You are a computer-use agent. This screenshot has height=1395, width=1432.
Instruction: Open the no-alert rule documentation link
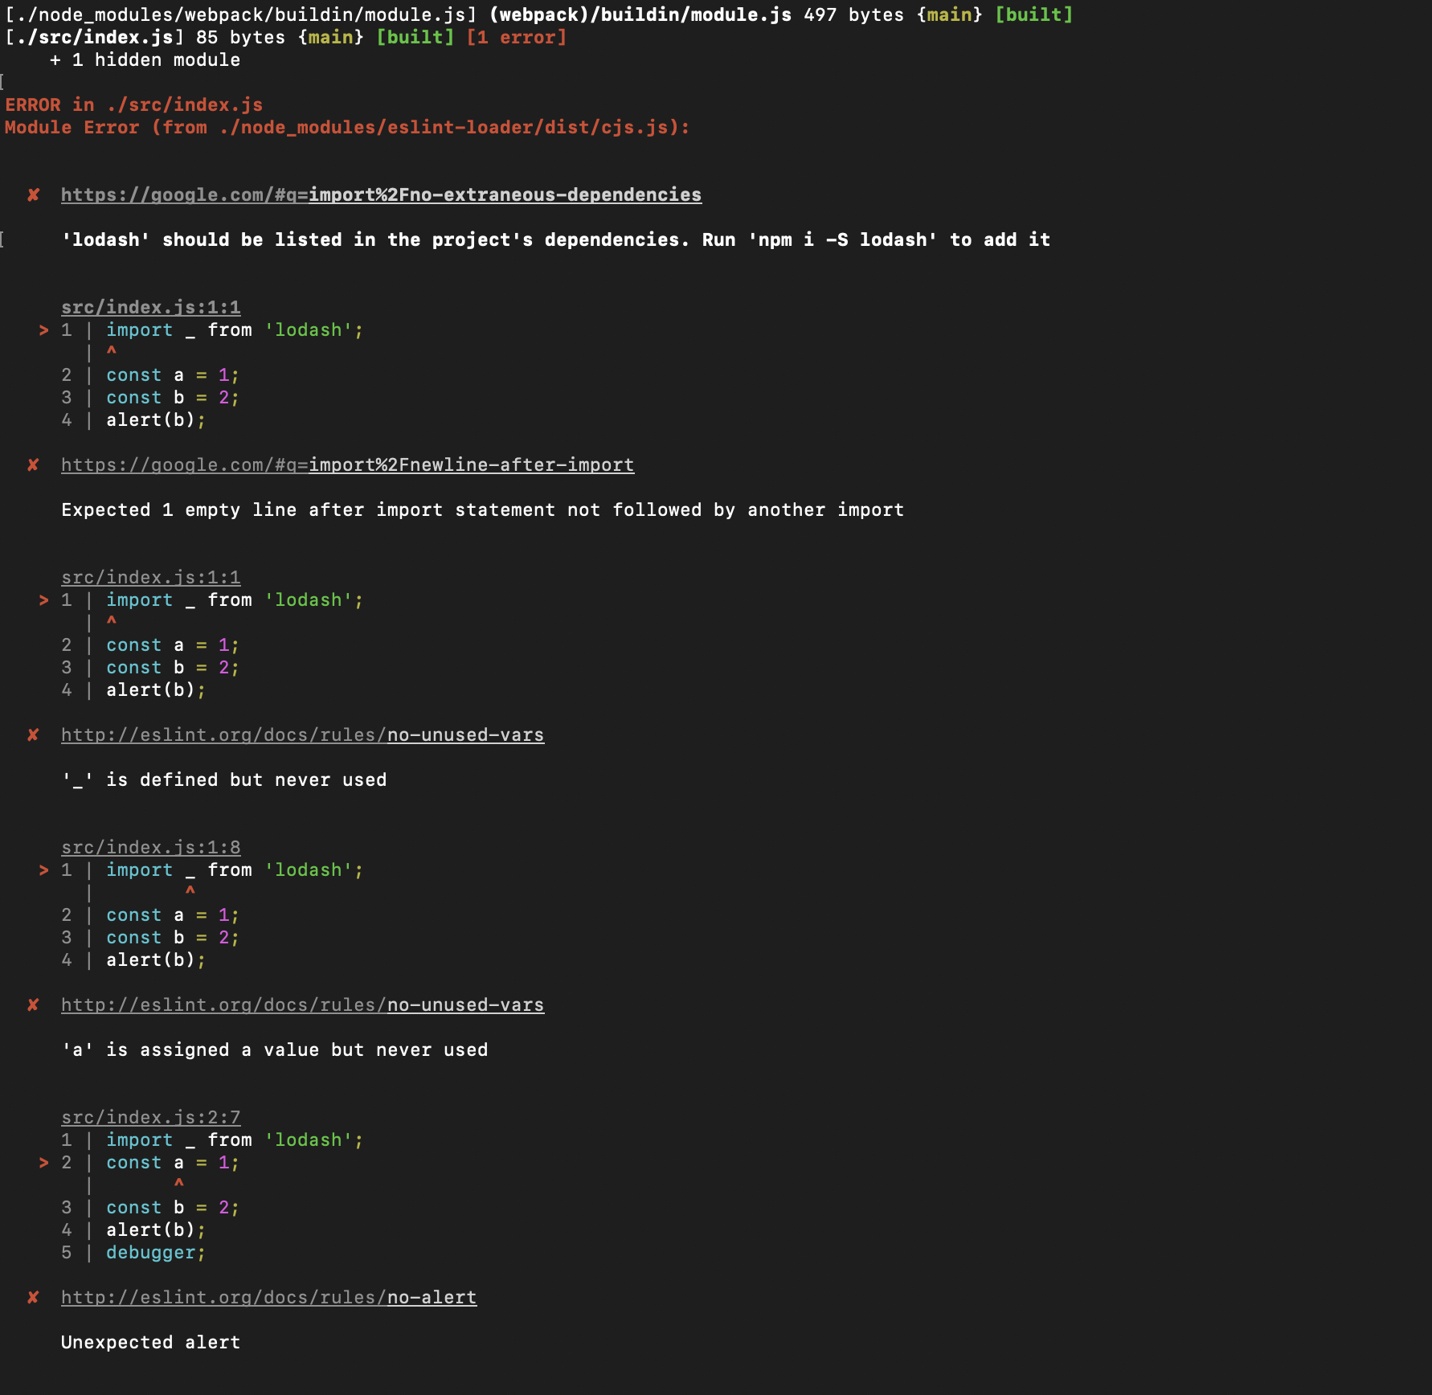[268, 1297]
